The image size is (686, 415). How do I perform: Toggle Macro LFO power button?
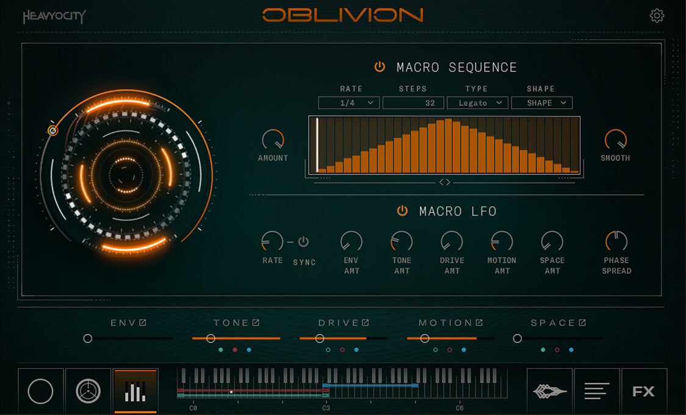[x=402, y=211]
